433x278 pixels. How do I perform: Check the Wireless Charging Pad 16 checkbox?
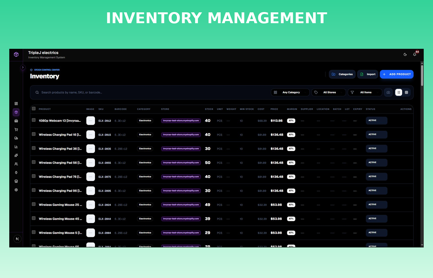pyautogui.click(x=34, y=134)
